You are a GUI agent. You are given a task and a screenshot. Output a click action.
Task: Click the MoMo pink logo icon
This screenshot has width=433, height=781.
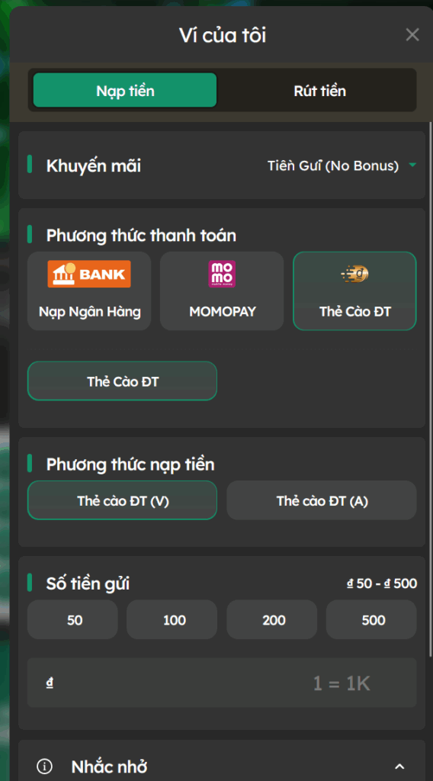coord(222,274)
